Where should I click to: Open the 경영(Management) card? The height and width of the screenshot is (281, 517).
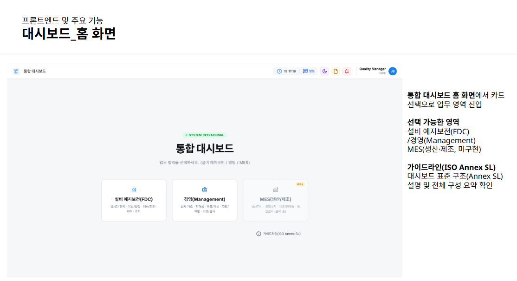[205, 200]
